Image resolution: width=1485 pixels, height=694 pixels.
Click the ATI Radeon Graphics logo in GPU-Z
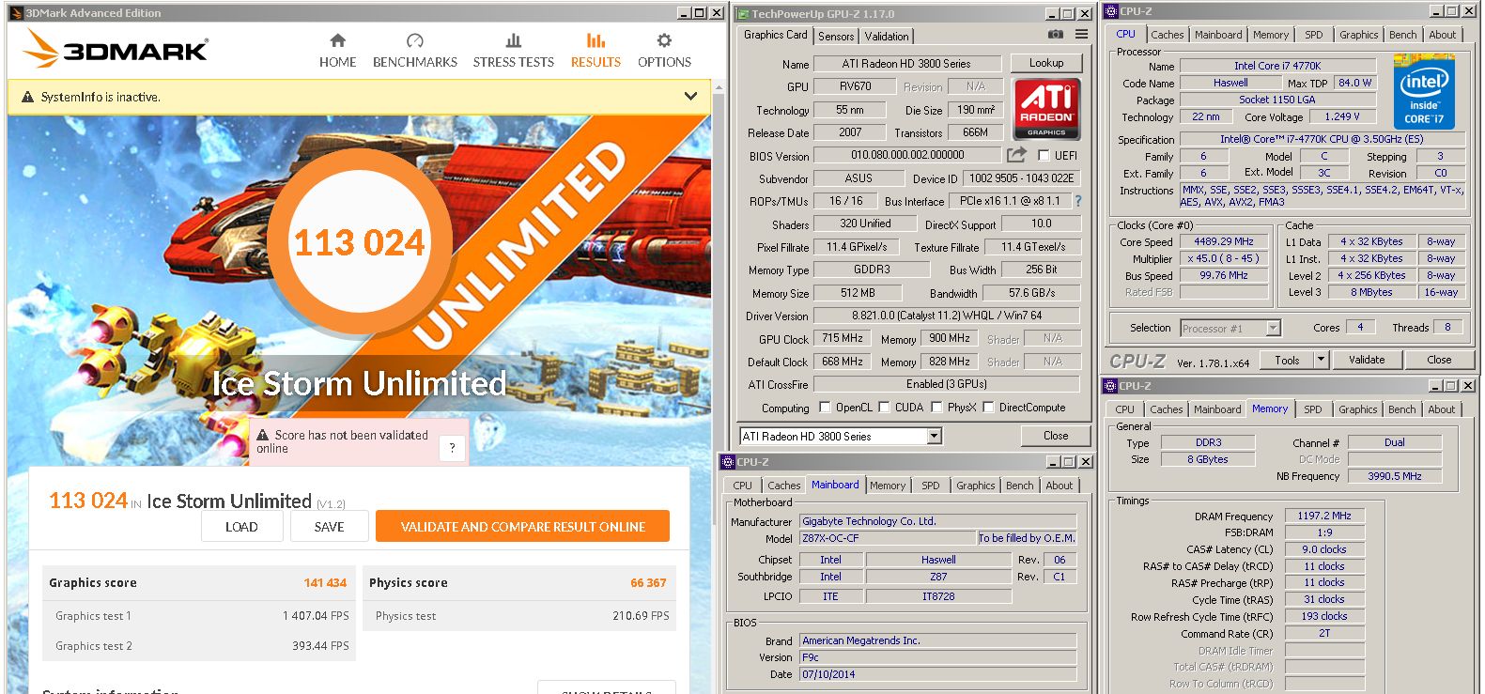click(1046, 110)
